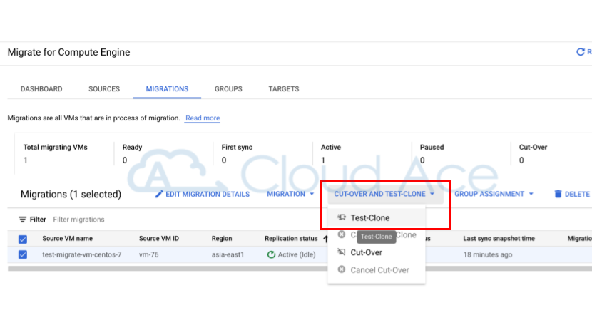Image resolution: width=592 pixels, height=335 pixels.
Task: Click the Cancel Test-Clone X icon
Action: (x=342, y=234)
